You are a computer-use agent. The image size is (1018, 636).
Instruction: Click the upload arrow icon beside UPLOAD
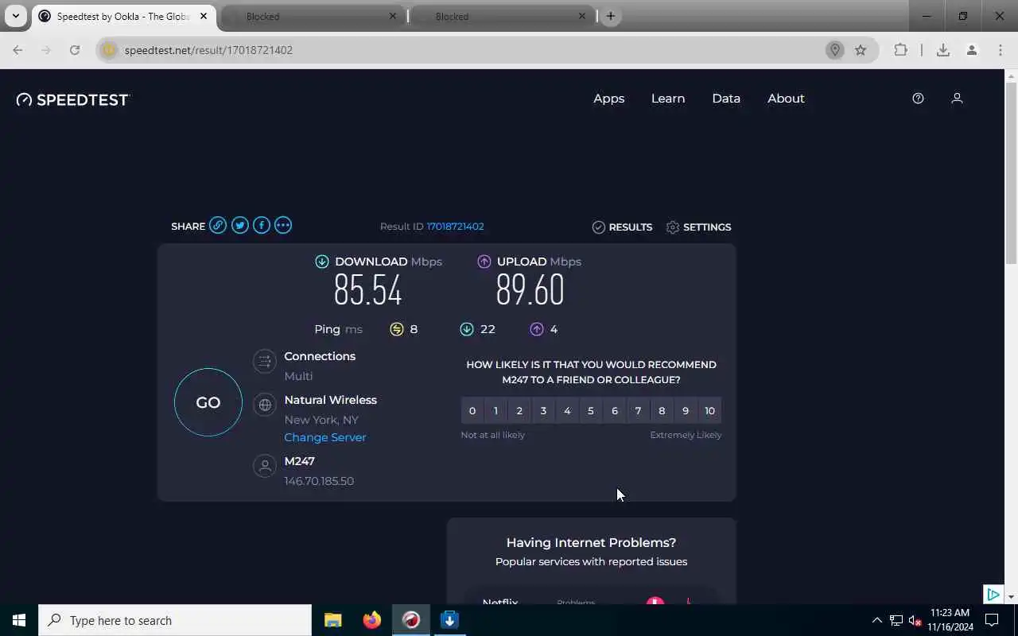pyautogui.click(x=484, y=262)
